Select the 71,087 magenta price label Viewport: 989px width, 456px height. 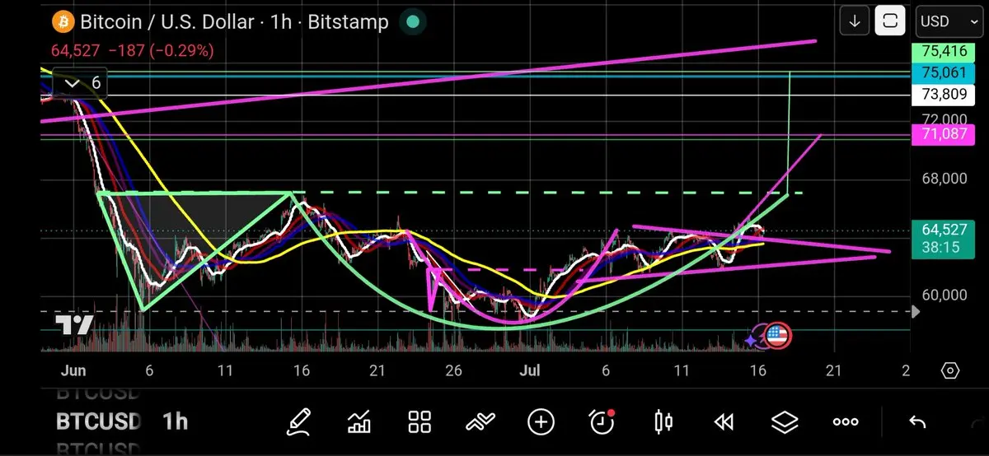944,135
